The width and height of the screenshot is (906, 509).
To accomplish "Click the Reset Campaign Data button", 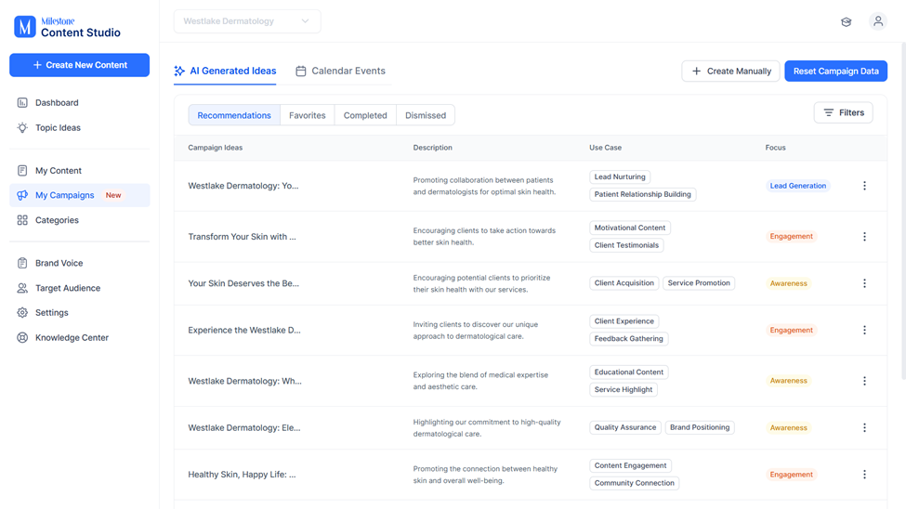I will (x=835, y=72).
